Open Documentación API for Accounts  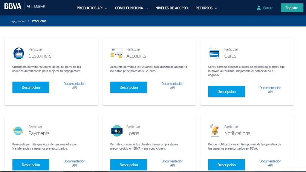172,86
